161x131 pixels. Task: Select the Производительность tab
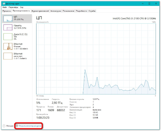(x=21, y=11)
